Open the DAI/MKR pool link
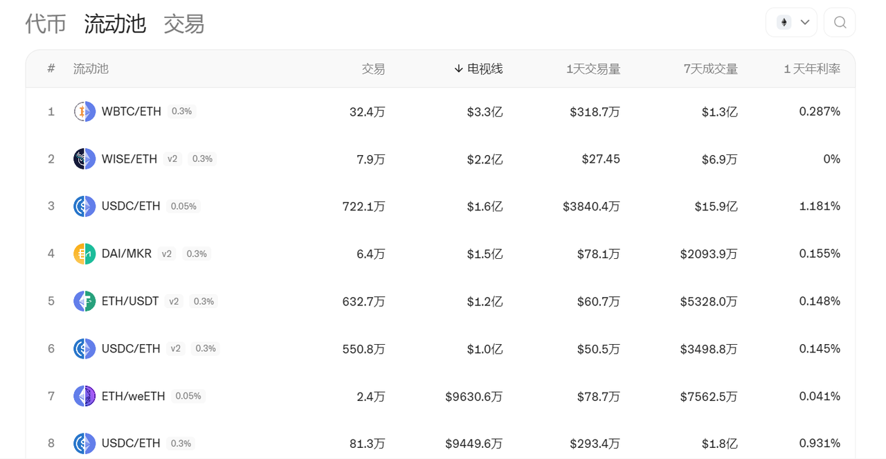This screenshot has width=886, height=459. pos(126,254)
